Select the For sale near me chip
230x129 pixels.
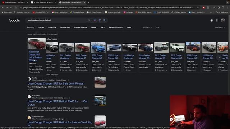coord(80,27)
